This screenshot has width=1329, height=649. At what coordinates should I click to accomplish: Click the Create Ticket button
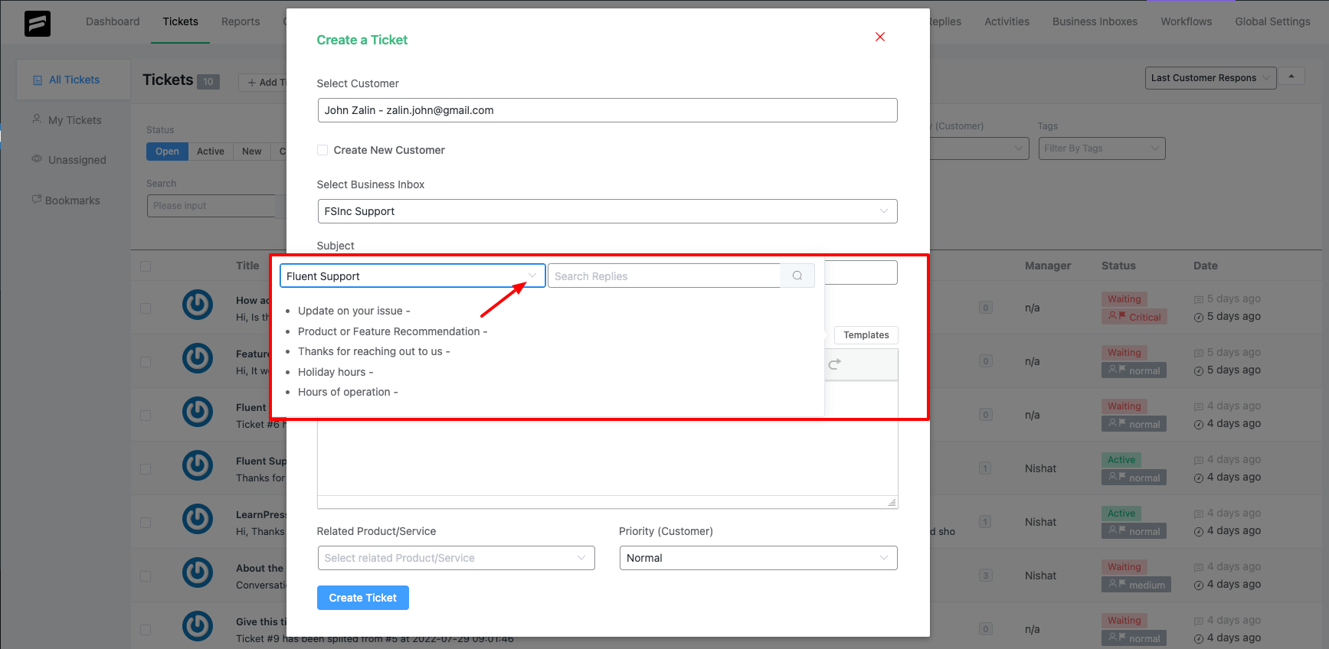coord(363,598)
